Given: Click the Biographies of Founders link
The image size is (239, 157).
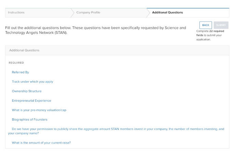Looking at the screenshot, I should coord(29,119).
